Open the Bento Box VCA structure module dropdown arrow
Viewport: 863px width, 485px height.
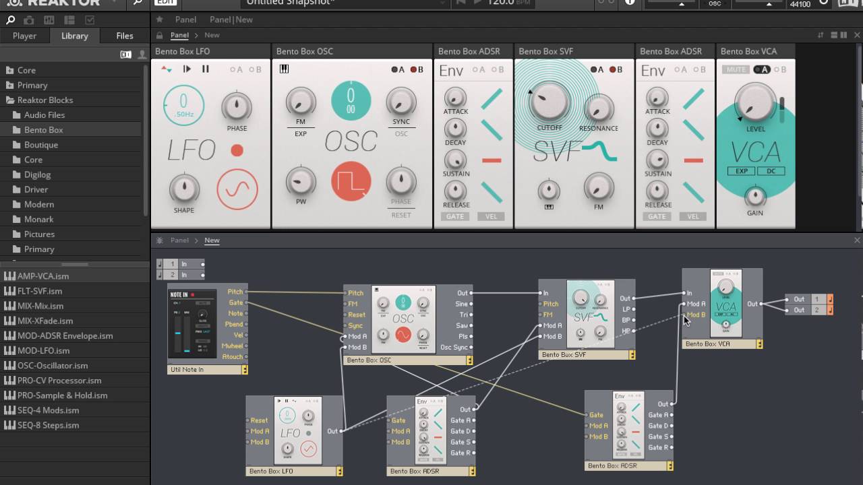759,344
